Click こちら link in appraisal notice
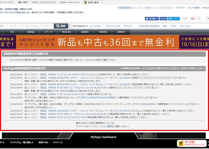The width and height of the screenshot is (209, 149). point(88,60)
